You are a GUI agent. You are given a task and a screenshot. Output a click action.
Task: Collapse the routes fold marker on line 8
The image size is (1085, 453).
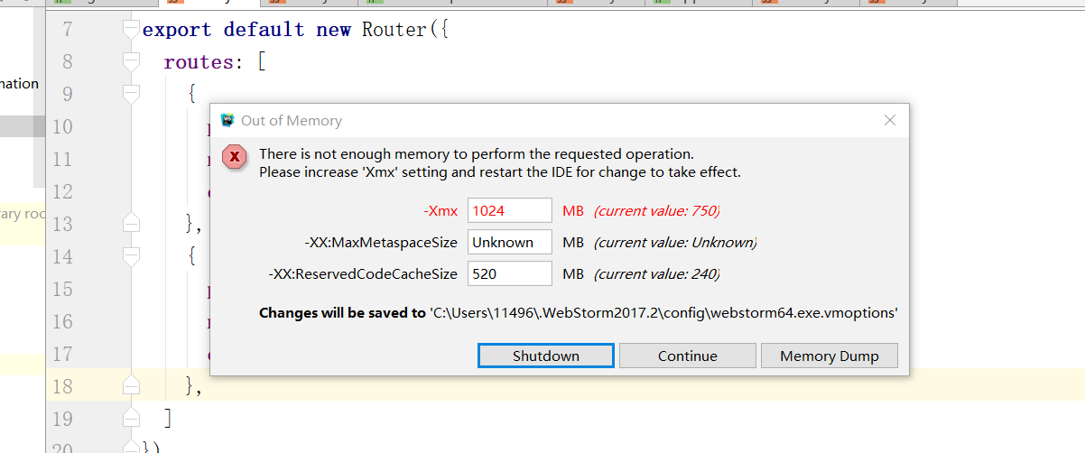pyautogui.click(x=132, y=62)
